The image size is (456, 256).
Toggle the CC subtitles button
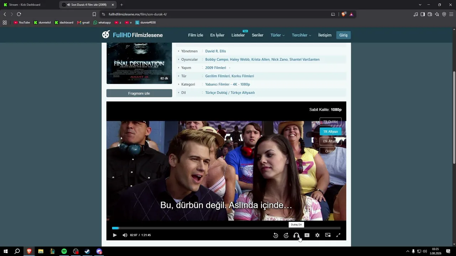[307, 235]
